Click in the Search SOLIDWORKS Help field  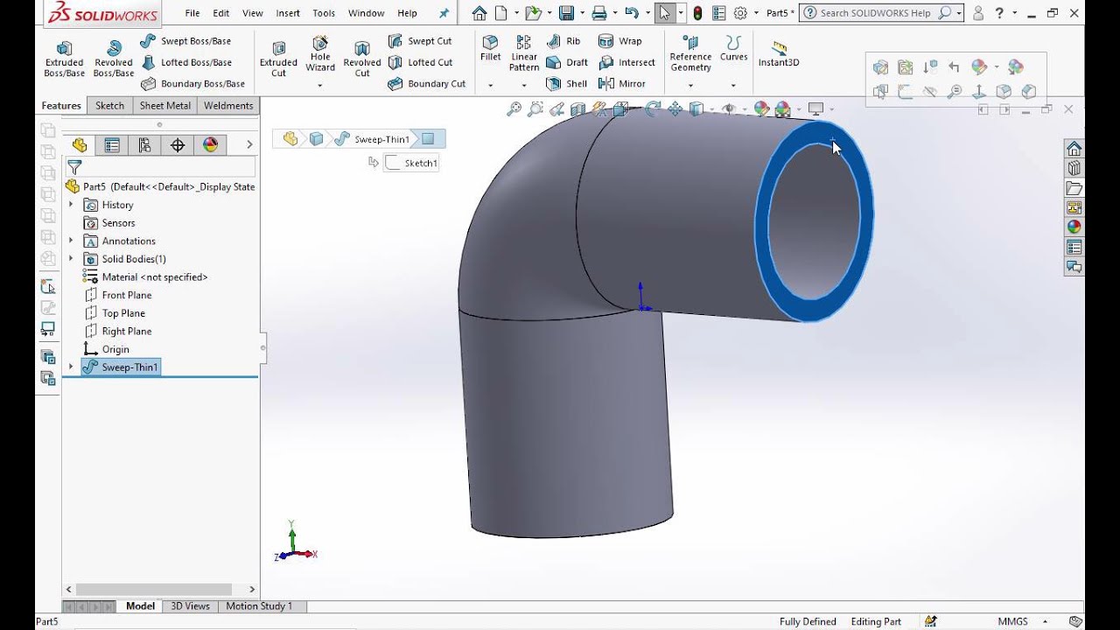875,13
